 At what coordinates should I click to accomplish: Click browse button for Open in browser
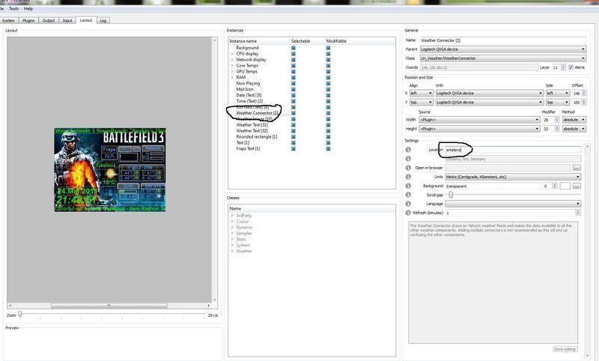tap(577, 168)
